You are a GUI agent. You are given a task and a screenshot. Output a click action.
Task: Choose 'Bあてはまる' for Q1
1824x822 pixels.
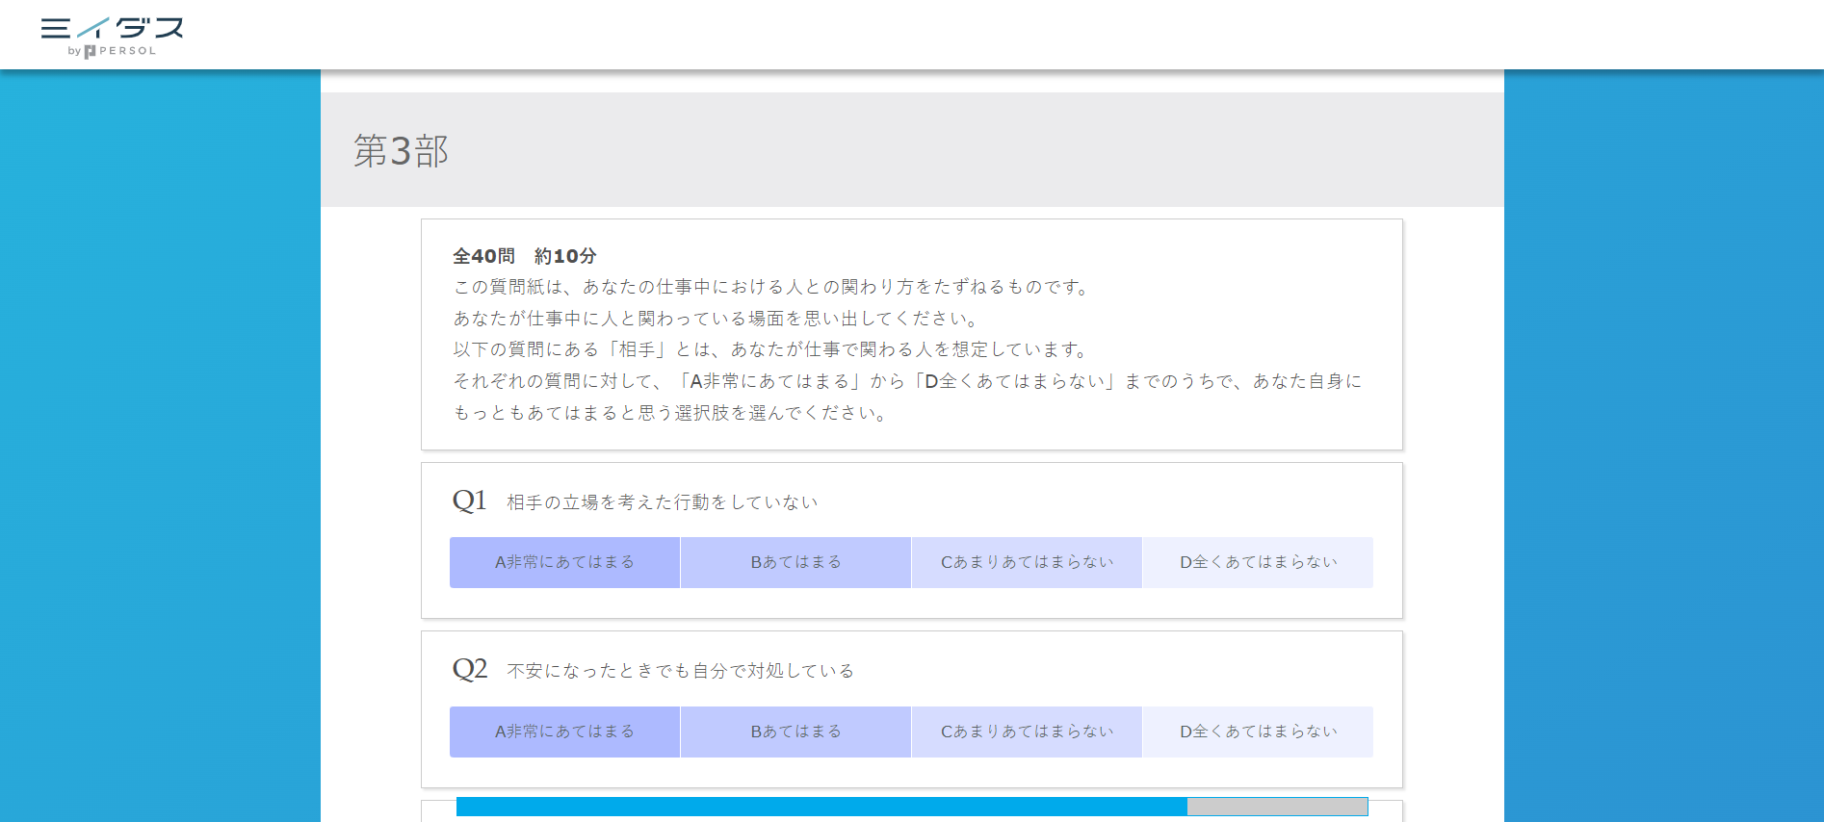[x=795, y=562]
